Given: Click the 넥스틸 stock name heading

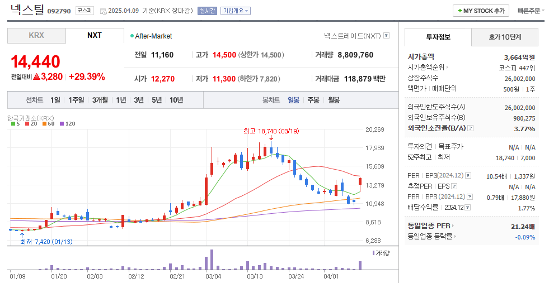Looking at the screenshot, I should point(27,9).
